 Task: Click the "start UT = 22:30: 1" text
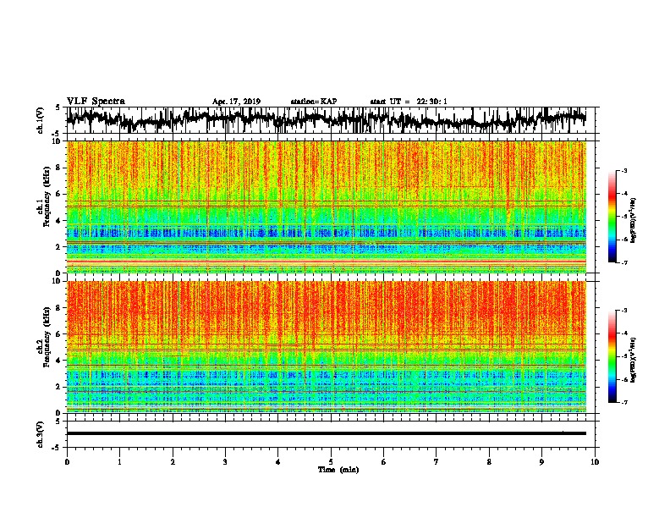click(409, 102)
